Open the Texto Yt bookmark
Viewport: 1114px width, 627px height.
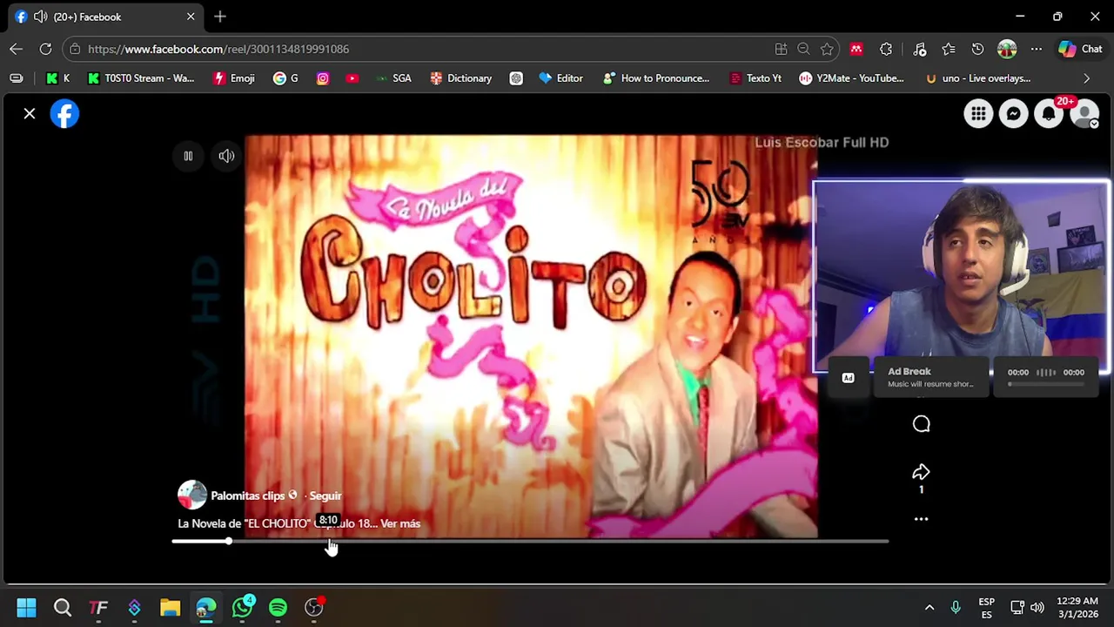point(755,78)
